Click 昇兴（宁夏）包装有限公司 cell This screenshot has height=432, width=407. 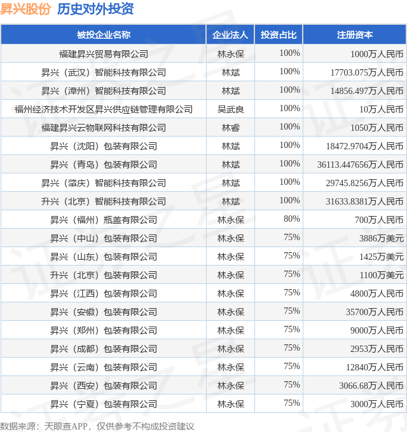click(x=104, y=404)
